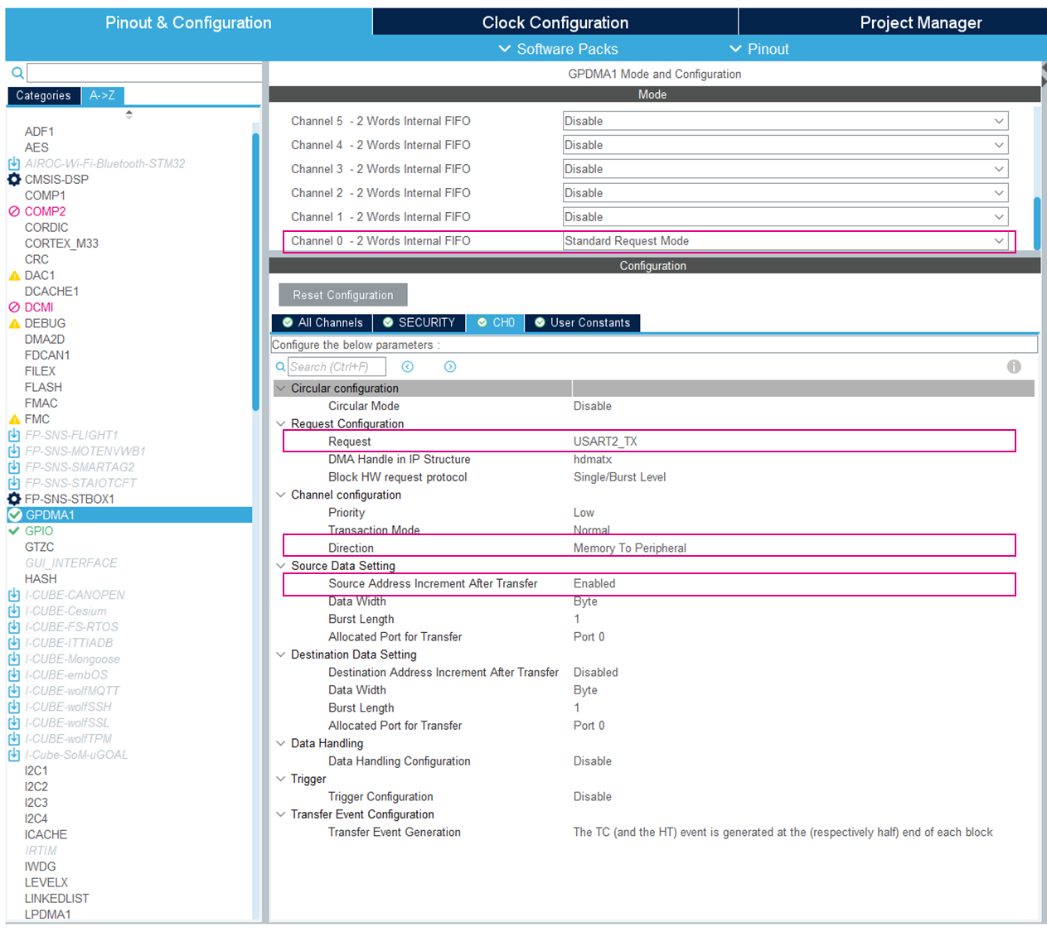Collapse the Trigger section
1047x932 pixels.
[281, 779]
